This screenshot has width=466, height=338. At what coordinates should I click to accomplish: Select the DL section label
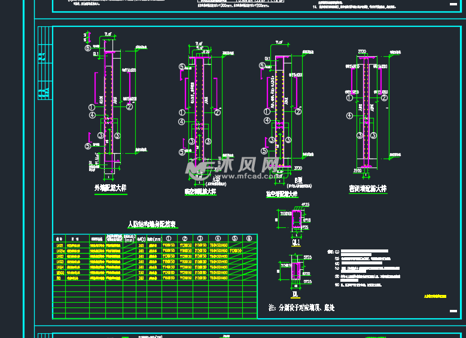(296, 294)
